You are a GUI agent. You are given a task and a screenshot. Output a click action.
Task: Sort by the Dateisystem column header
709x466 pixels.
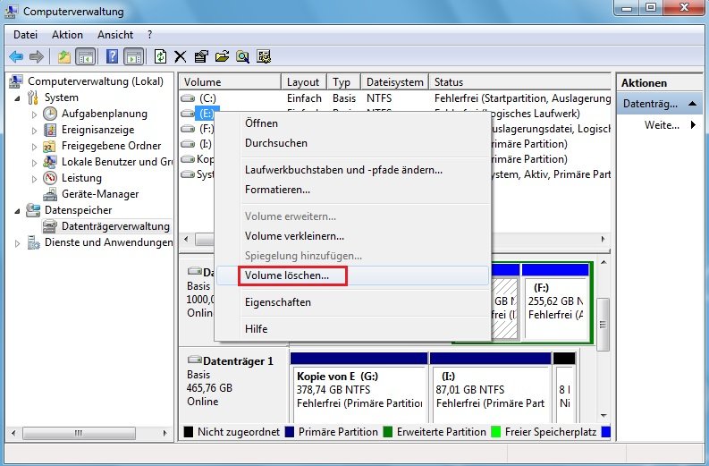coord(395,82)
